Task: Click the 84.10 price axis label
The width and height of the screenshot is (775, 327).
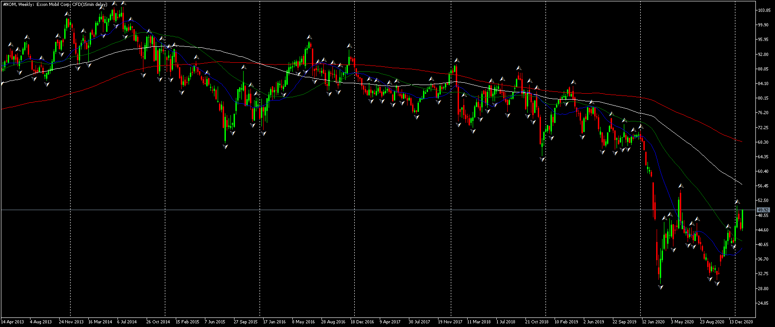Action: [762, 84]
